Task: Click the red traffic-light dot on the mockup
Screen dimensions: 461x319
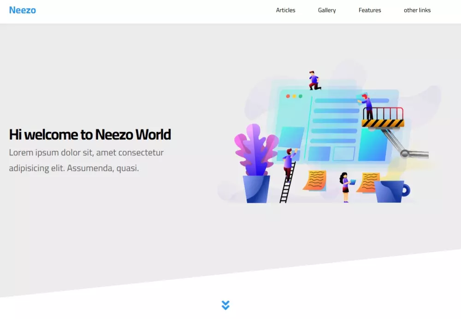Action: pos(288,96)
